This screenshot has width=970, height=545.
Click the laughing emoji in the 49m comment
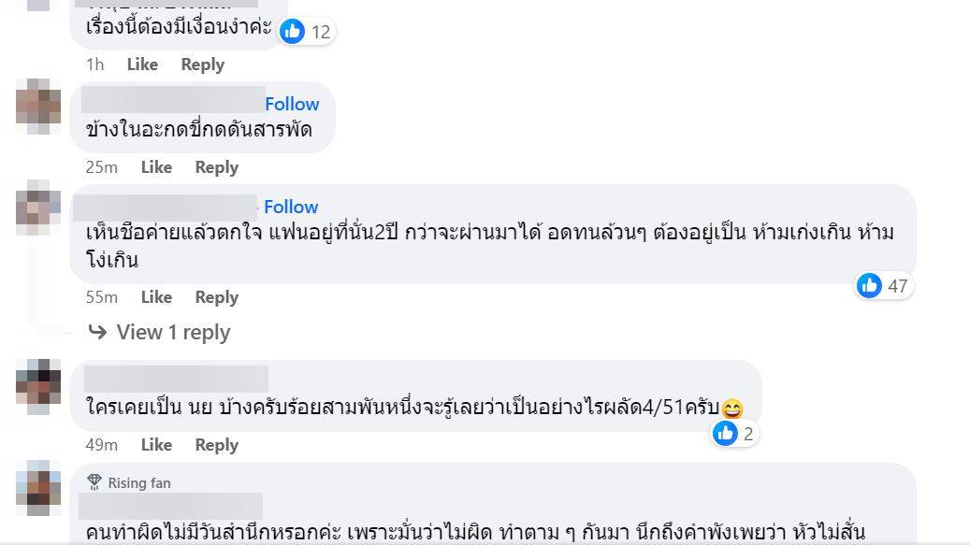point(734,408)
